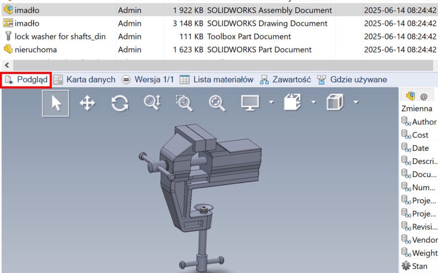Activate the pan (move) tool
Screen dimensions: 438x273
click(x=87, y=103)
